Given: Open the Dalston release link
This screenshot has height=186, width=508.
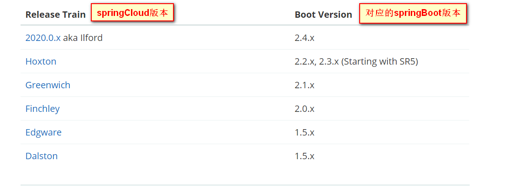Looking at the screenshot, I should [x=42, y=156].
